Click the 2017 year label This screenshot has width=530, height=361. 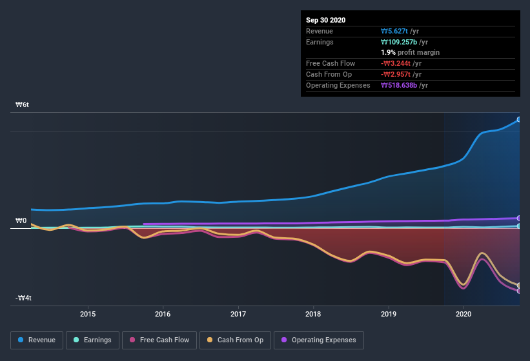click(x=238, y=315)
